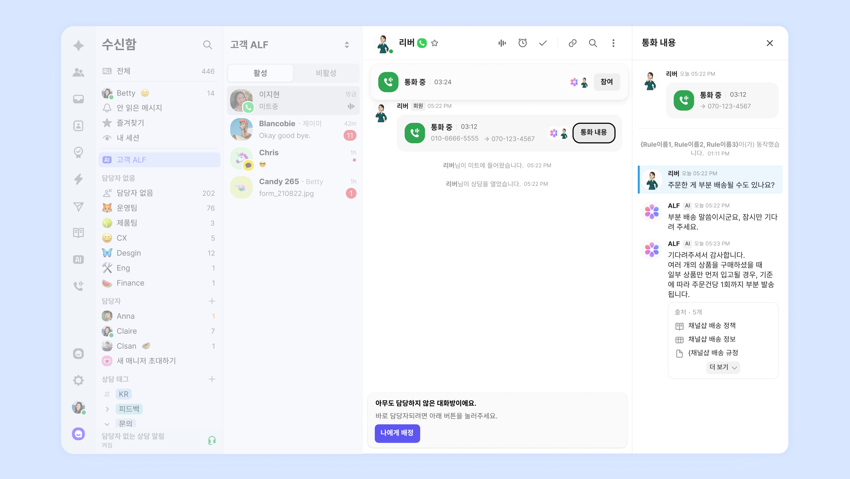Click the snooze alarm clock icon
This screenshot has height=479, width=850.
(522, 43)
